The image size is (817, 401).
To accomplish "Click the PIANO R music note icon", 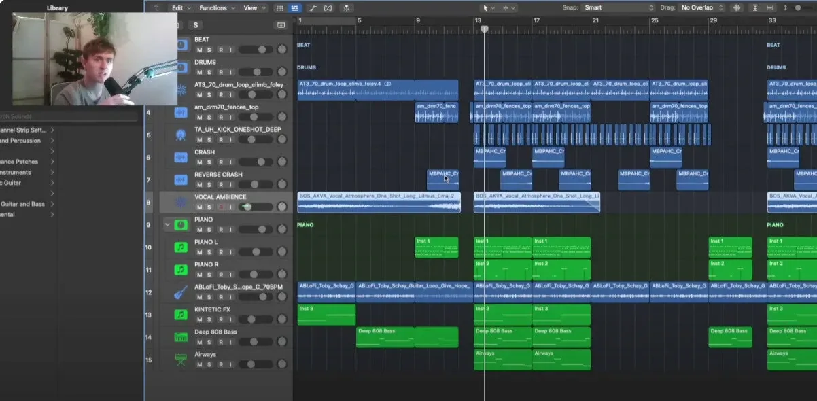I will click(x=181, y=270).
